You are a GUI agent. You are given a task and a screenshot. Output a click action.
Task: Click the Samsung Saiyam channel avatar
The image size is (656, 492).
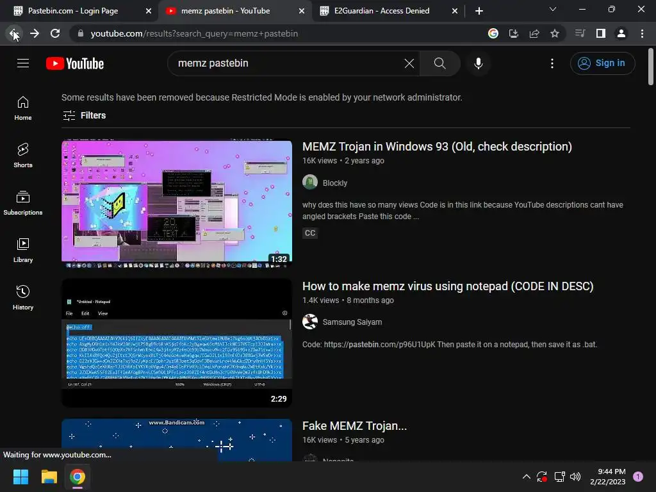point(310,322)
